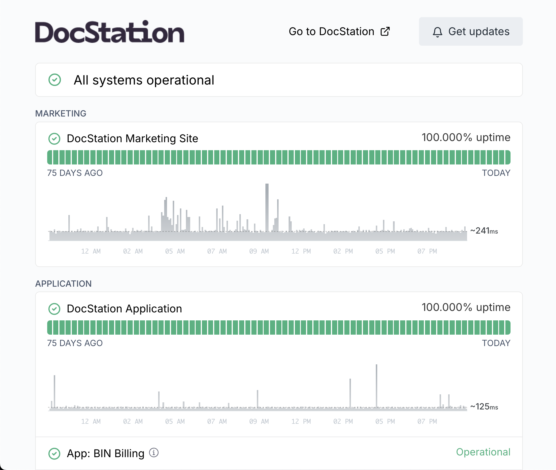
Task: Click the first bar of Marketing Site uptime timeline
Action: pyautogui.click(x=50, y=157)
